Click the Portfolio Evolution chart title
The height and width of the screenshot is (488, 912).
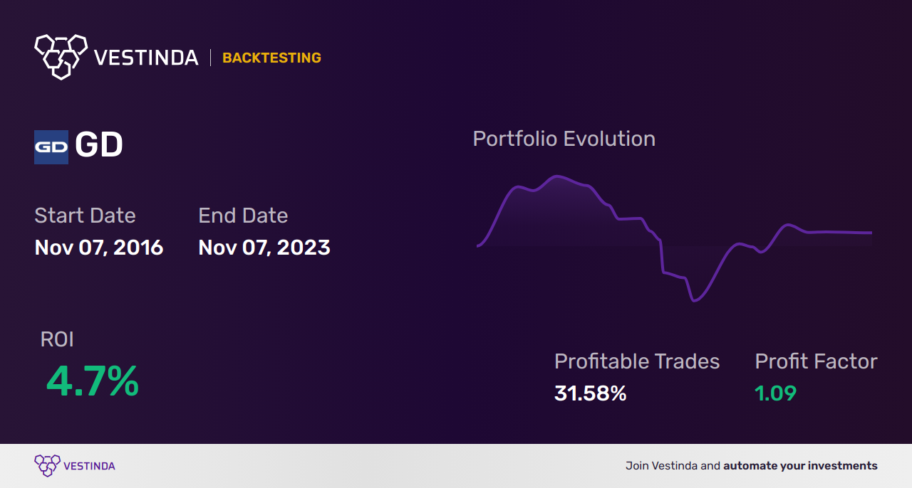tap(564, 139)
